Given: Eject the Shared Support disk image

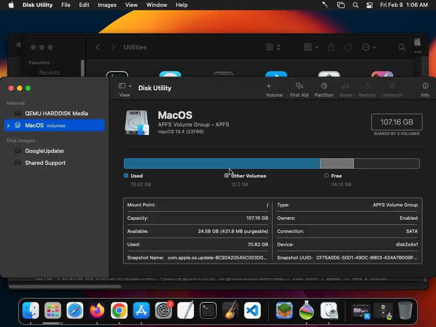Looking at the screenshot, I should point(99,163).
